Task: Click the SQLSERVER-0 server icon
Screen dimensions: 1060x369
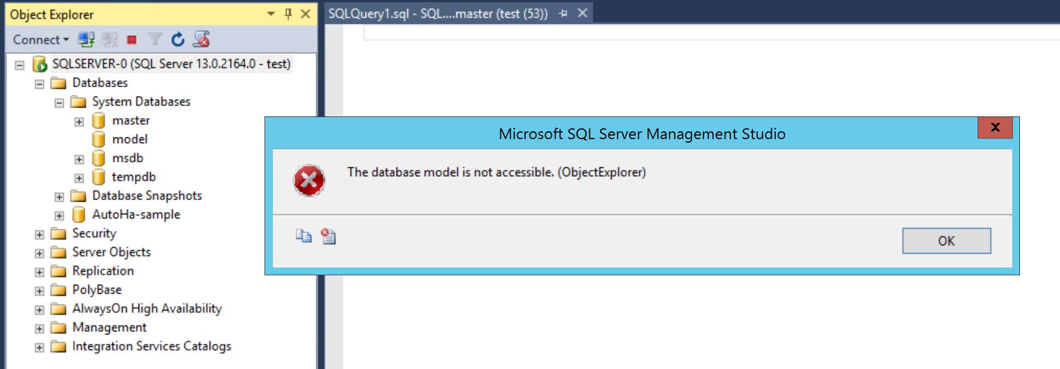Action: point(40,64)
